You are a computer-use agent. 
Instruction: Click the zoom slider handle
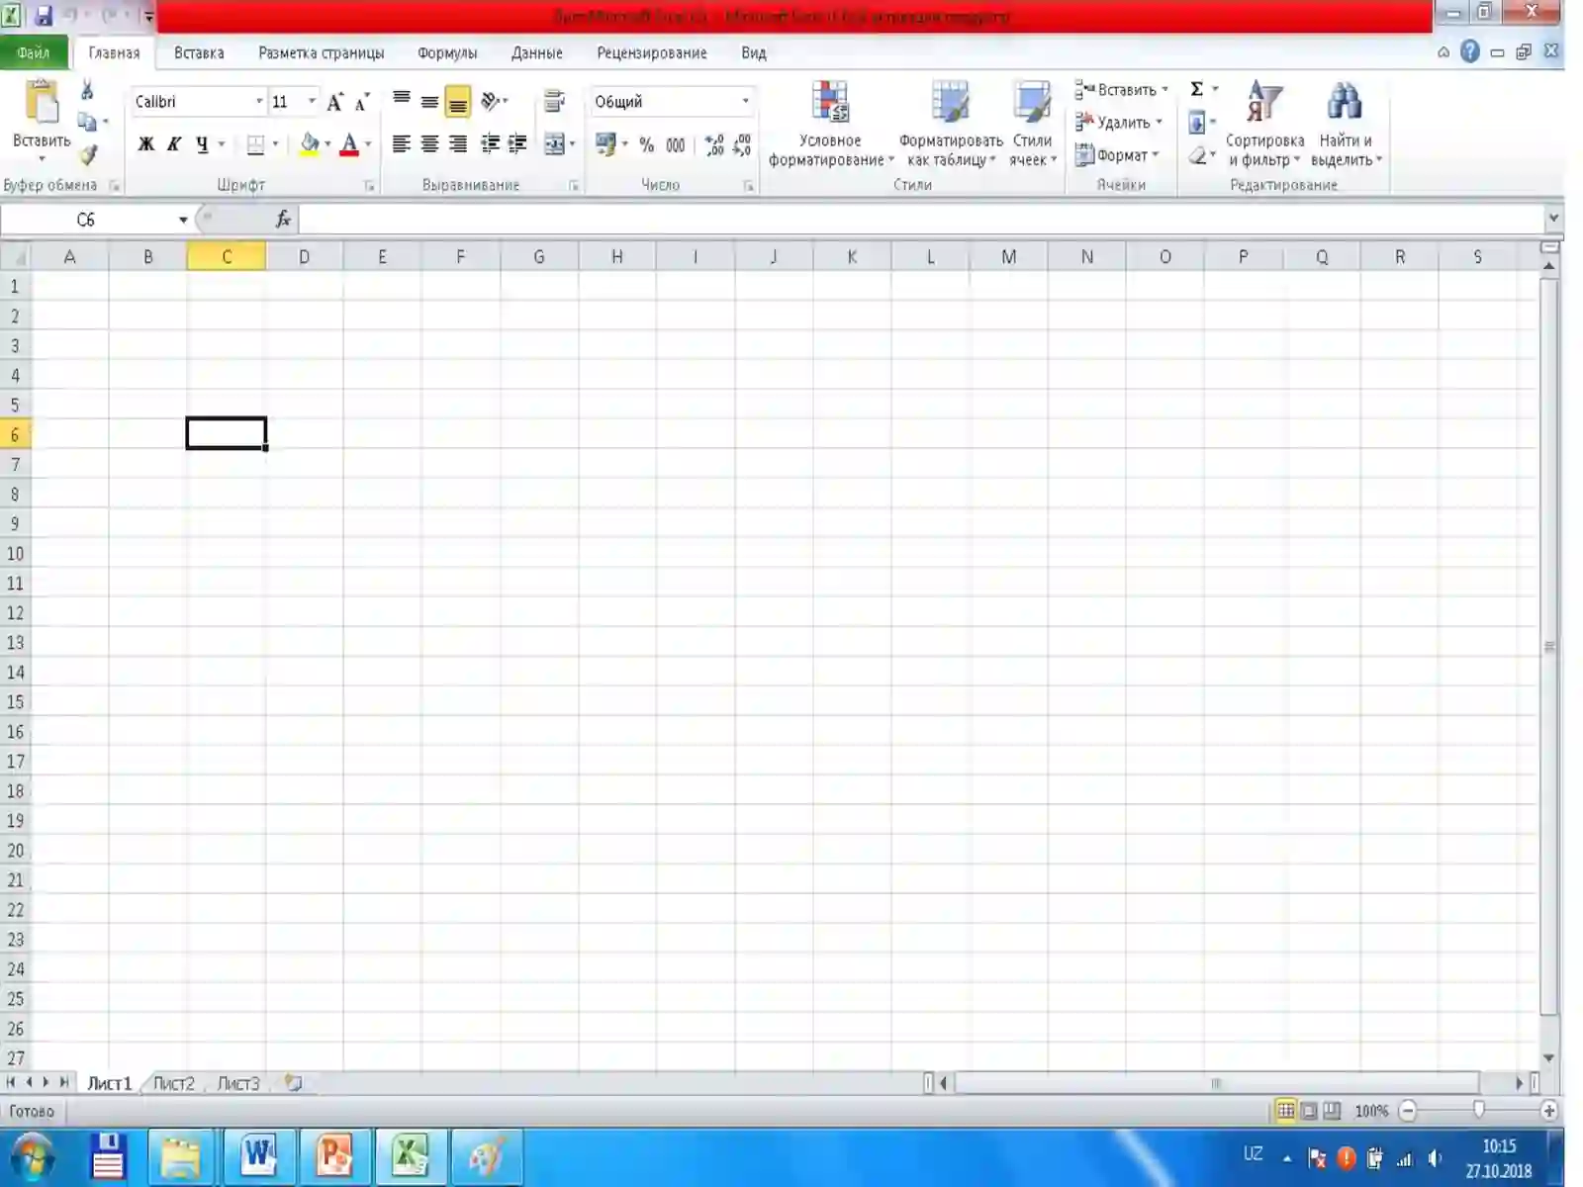click(x=1479, y=1111)
